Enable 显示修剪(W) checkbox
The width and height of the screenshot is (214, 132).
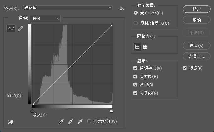click(x=89, y=121)
